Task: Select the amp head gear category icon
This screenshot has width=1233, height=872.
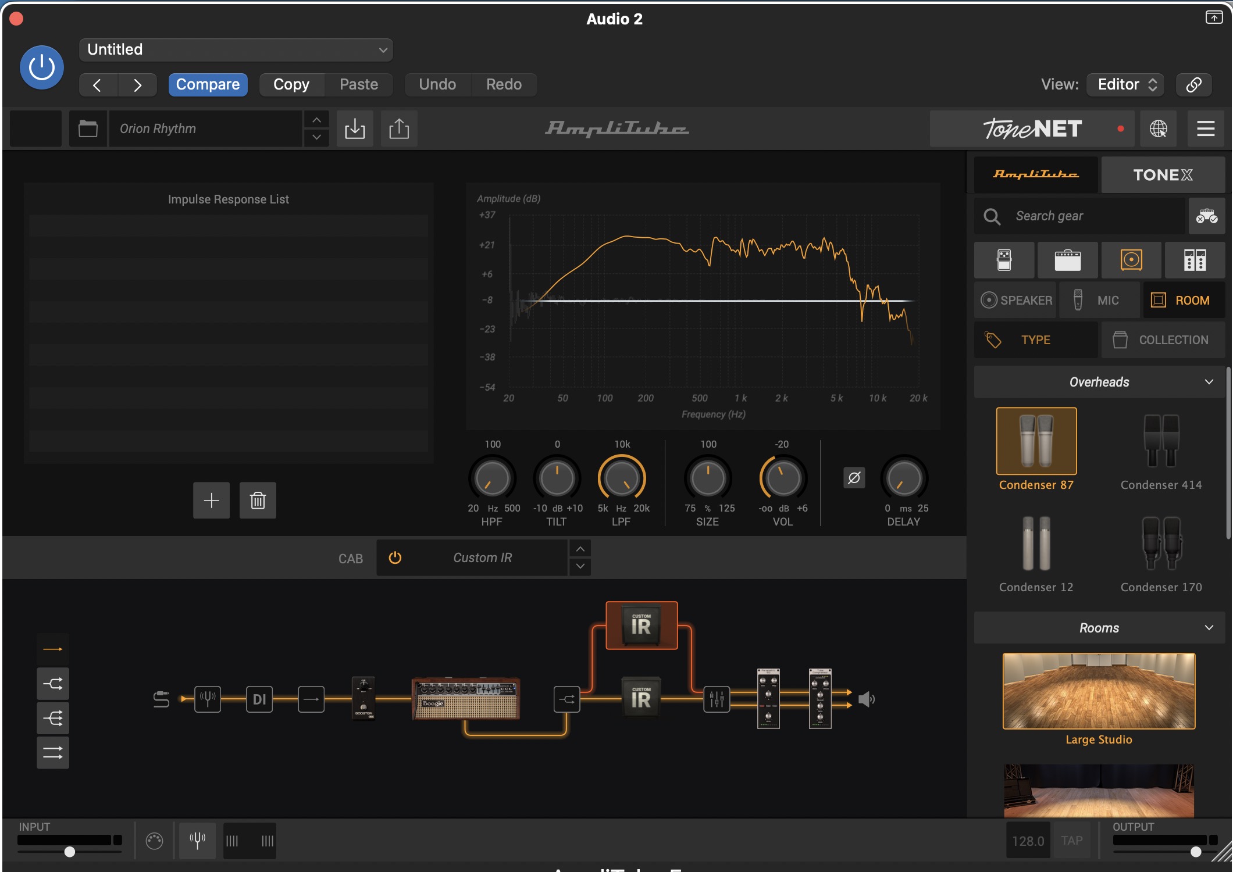Action: pos(1067,260)
